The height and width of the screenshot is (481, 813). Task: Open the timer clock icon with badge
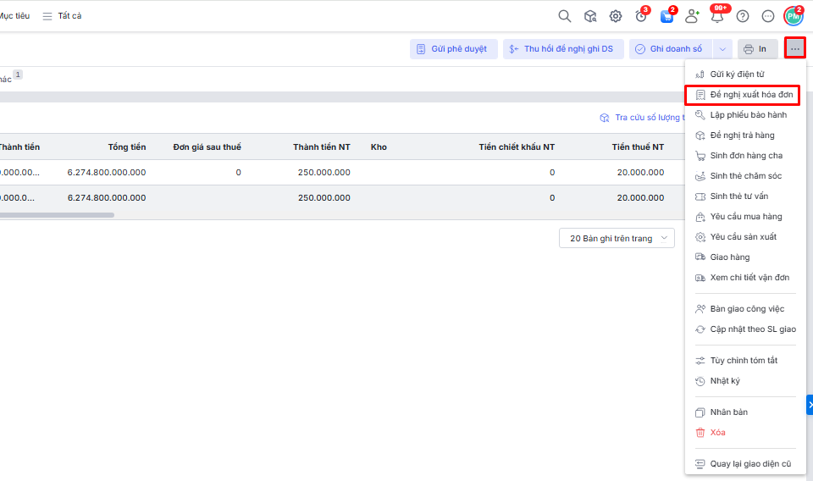coord(641,16)
